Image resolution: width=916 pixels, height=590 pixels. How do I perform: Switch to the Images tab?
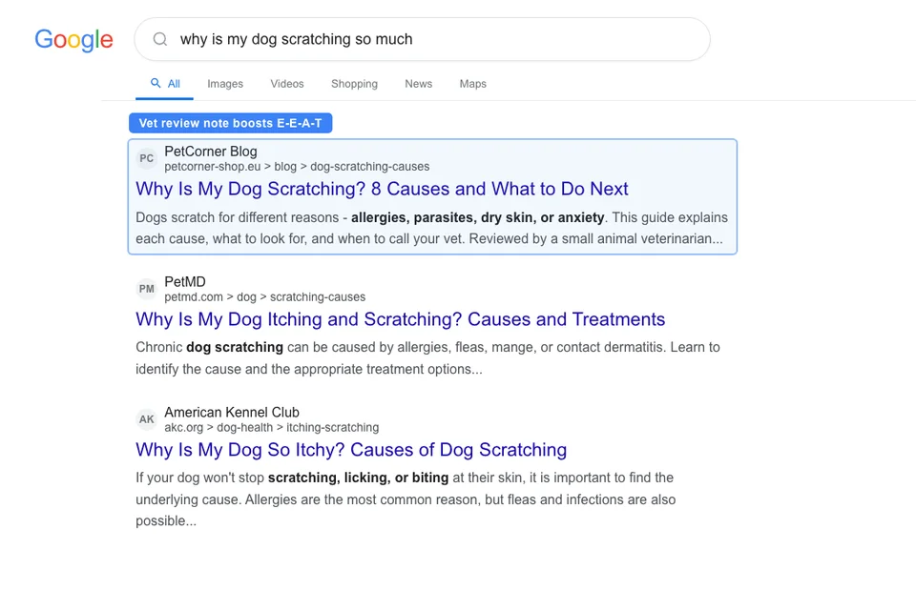(225, 84)
